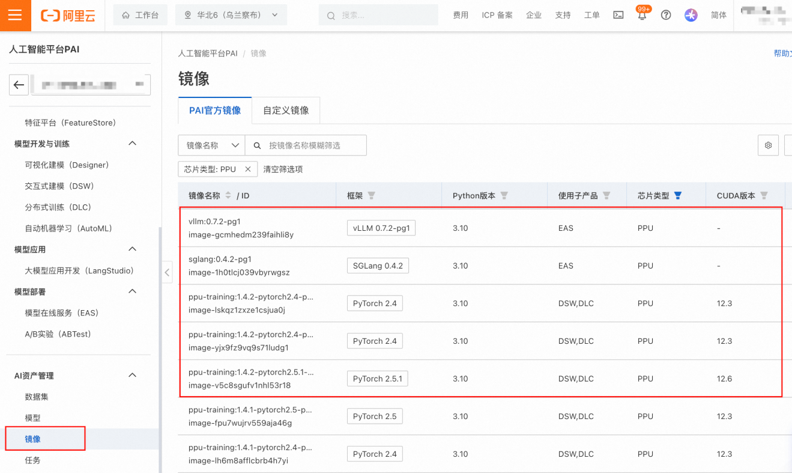Click CUDA value 12.6 in the table
This screenshot has height=473, width=792.
724,379
